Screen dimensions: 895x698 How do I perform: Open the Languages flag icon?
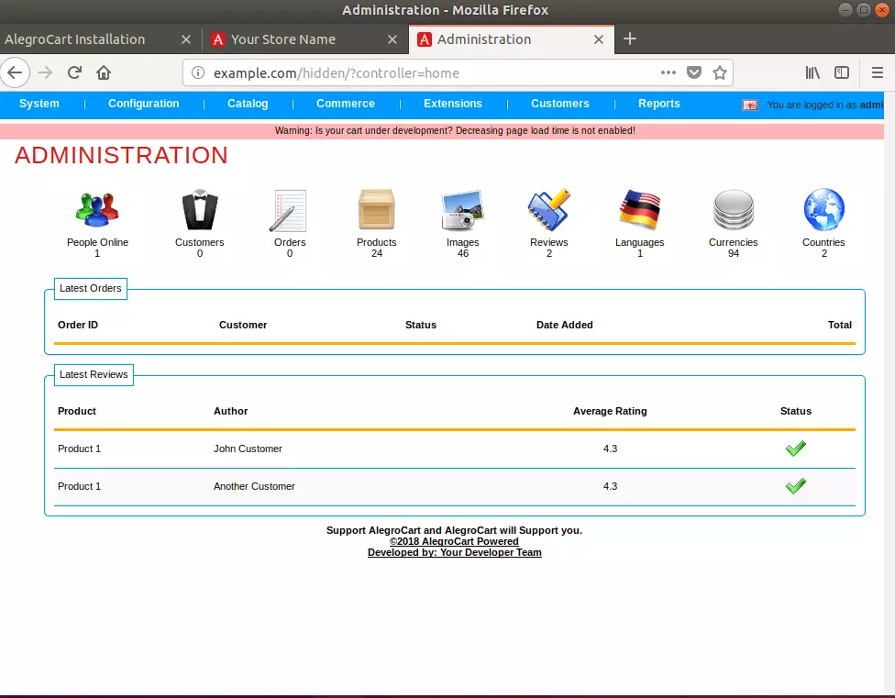tap(639, 209)
